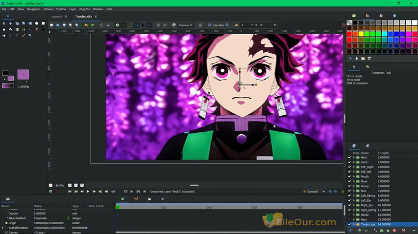Open the Sound panel speaker icon

[x=163, y=199]
